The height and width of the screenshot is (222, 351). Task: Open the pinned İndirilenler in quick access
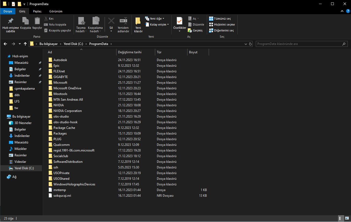coord(22,76)
